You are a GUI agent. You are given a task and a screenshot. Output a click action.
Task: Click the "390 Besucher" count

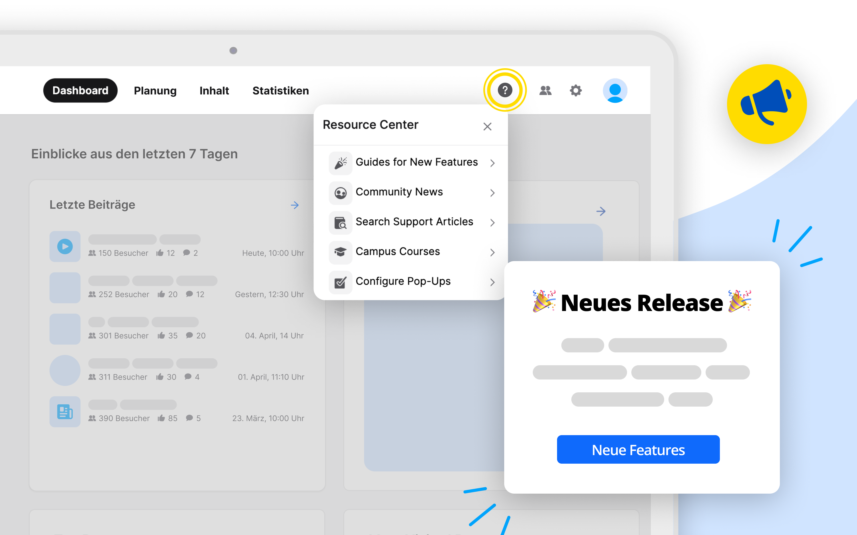pos(124,418)
